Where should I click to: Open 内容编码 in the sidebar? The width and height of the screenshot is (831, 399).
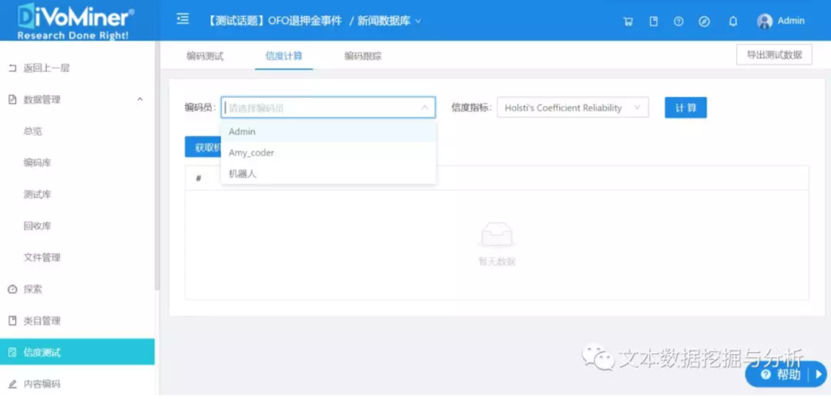tap(42, 384)
